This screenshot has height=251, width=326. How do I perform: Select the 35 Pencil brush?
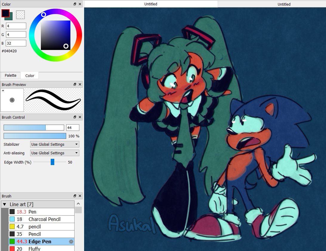[41, 234]
